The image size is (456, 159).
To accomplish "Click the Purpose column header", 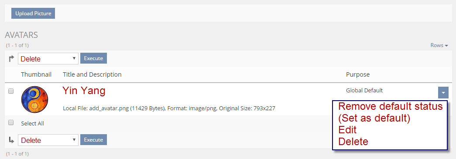I will [358, 74].
